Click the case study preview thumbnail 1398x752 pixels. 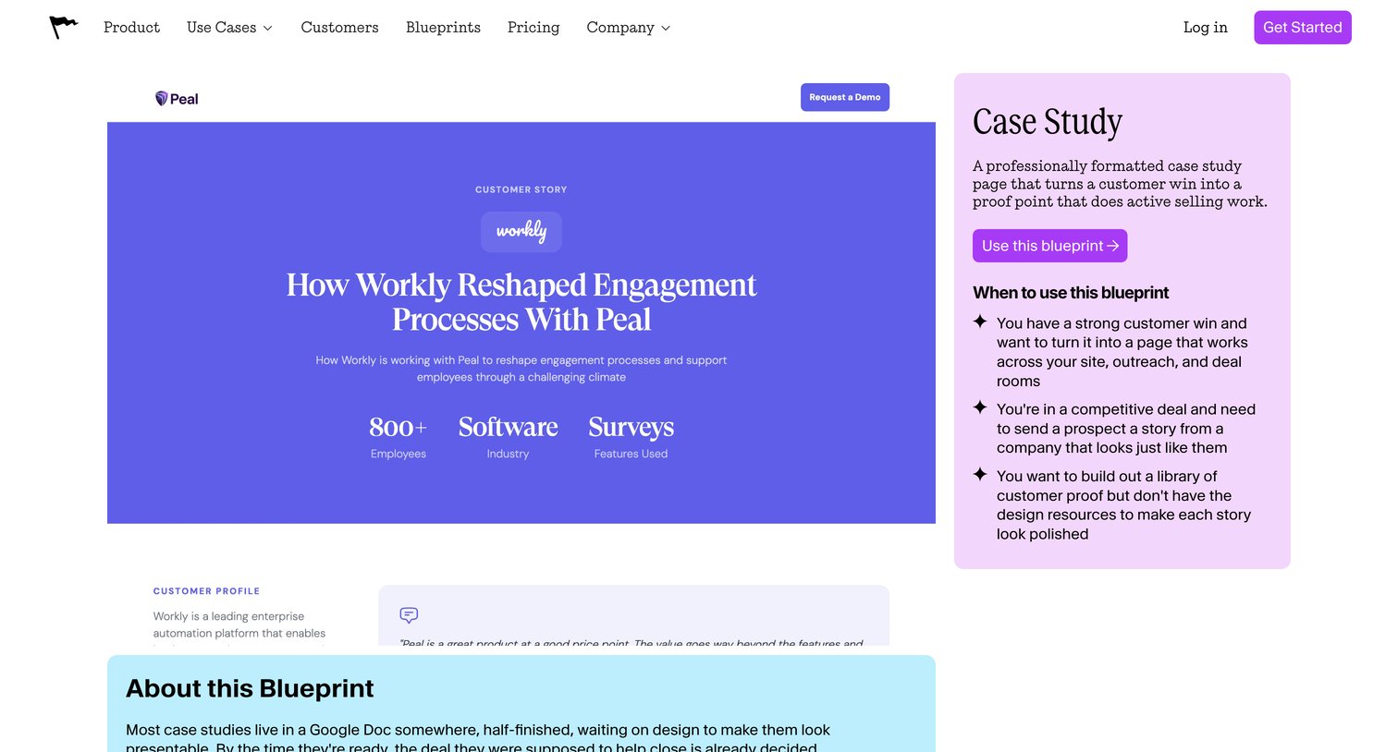click(521, 359)
